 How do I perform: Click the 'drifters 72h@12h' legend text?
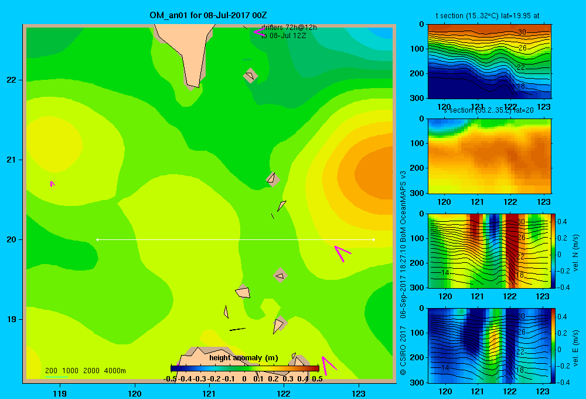[289, 28]
